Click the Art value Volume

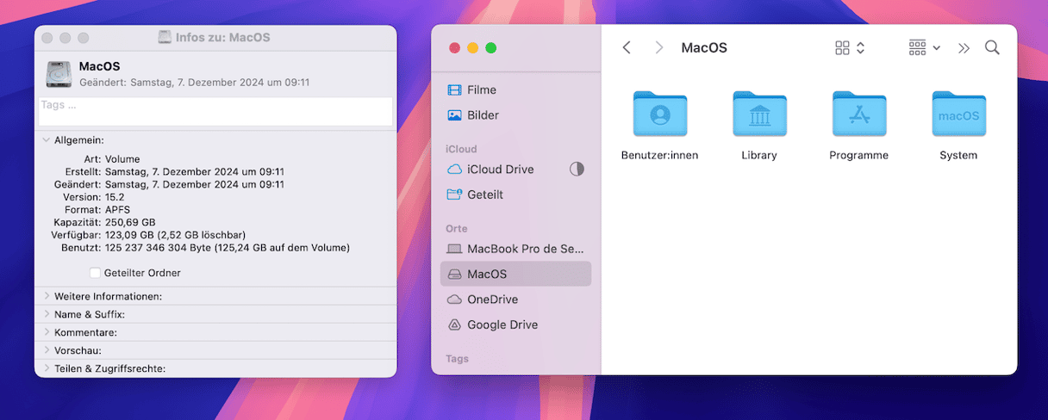[x=122, y=160]
